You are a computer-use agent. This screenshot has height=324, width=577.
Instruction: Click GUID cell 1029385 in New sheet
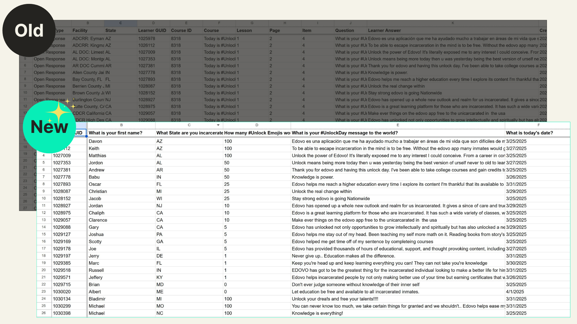tap(69, 263)
